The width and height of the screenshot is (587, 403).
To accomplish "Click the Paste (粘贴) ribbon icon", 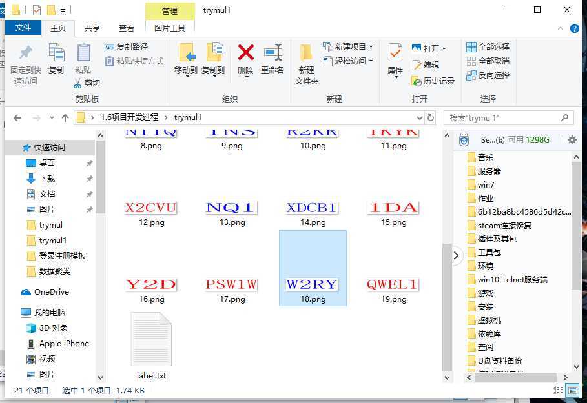I will click(x=83, y=53).
